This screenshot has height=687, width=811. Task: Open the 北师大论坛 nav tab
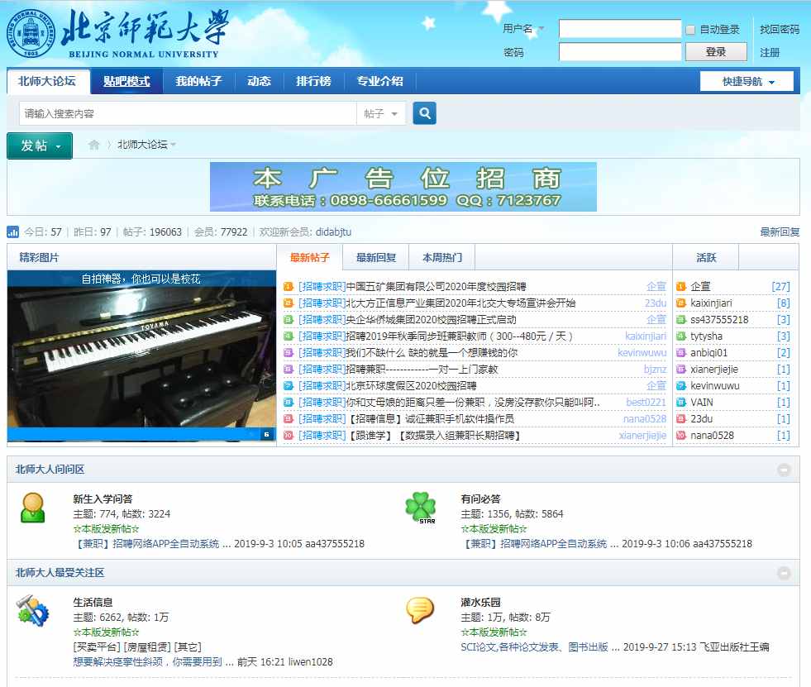[x=48, y=81]
